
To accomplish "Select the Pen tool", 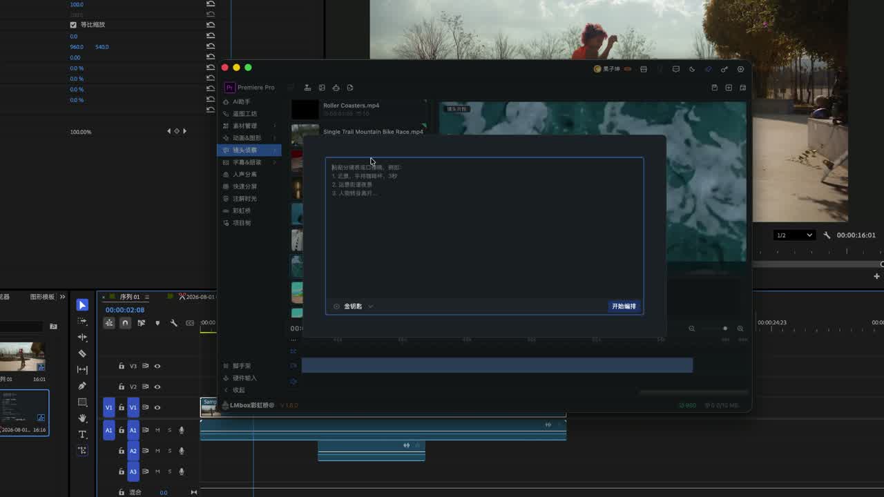I will tap(82, 386).
